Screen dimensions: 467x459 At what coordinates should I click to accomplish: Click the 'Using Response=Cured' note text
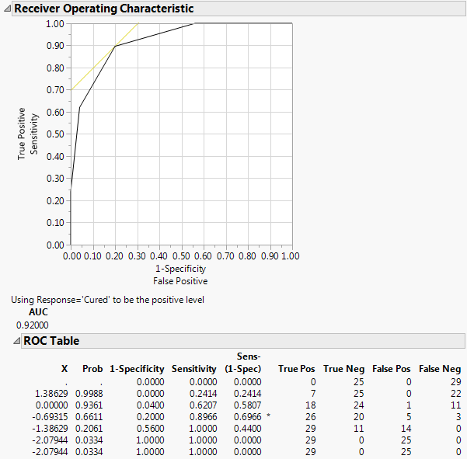107,300
